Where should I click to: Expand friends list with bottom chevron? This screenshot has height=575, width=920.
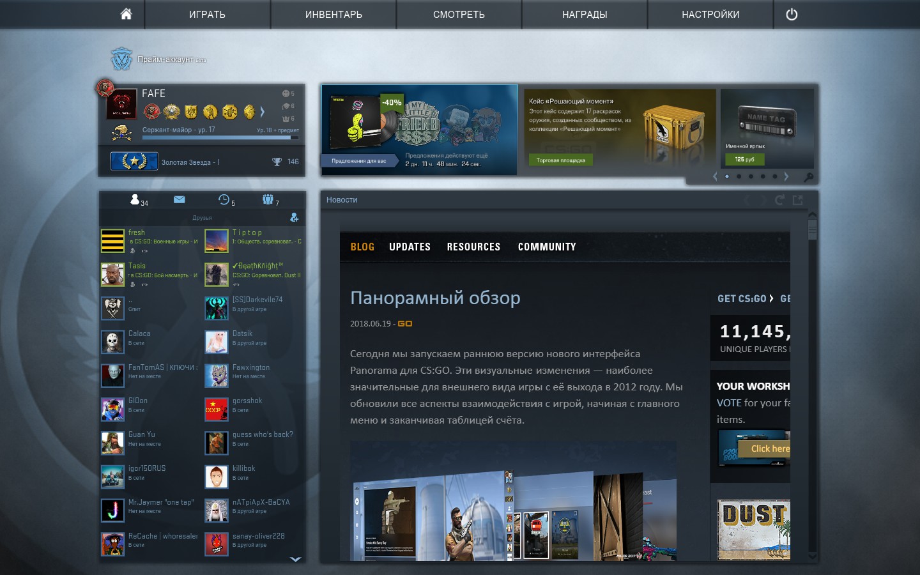(x=295, y=559)
